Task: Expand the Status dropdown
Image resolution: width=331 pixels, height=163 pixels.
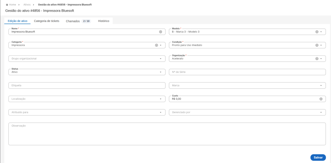Action: click(160, 72)
